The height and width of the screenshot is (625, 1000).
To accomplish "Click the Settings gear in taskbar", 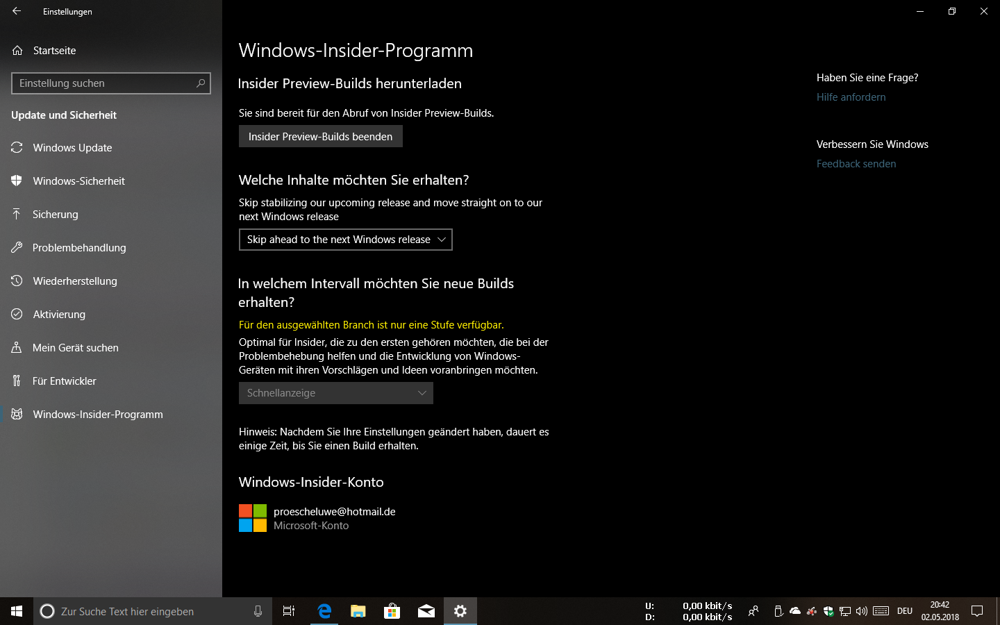I will [460, 611].
